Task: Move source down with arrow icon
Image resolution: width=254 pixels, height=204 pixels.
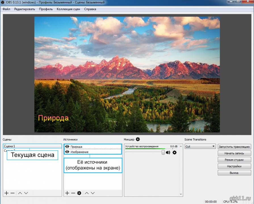Action: pyautogui.click(x=93, y=193)
